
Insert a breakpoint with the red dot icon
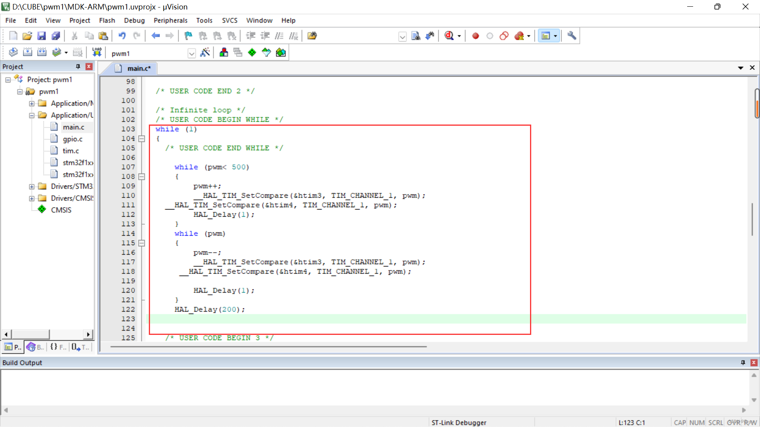[x=475, y=36]
